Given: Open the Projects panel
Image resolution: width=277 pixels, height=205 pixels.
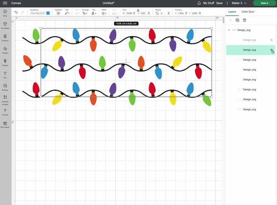Looking at the screenshot, I should point(5,37).
